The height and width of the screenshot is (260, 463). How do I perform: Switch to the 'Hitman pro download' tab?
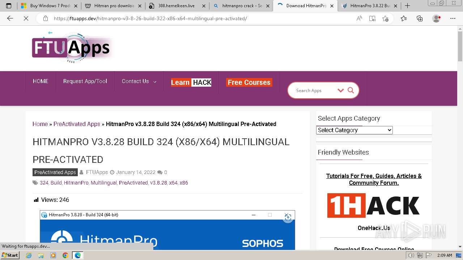114,6
